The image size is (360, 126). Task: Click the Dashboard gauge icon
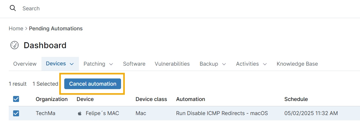(x=15, y=45)
